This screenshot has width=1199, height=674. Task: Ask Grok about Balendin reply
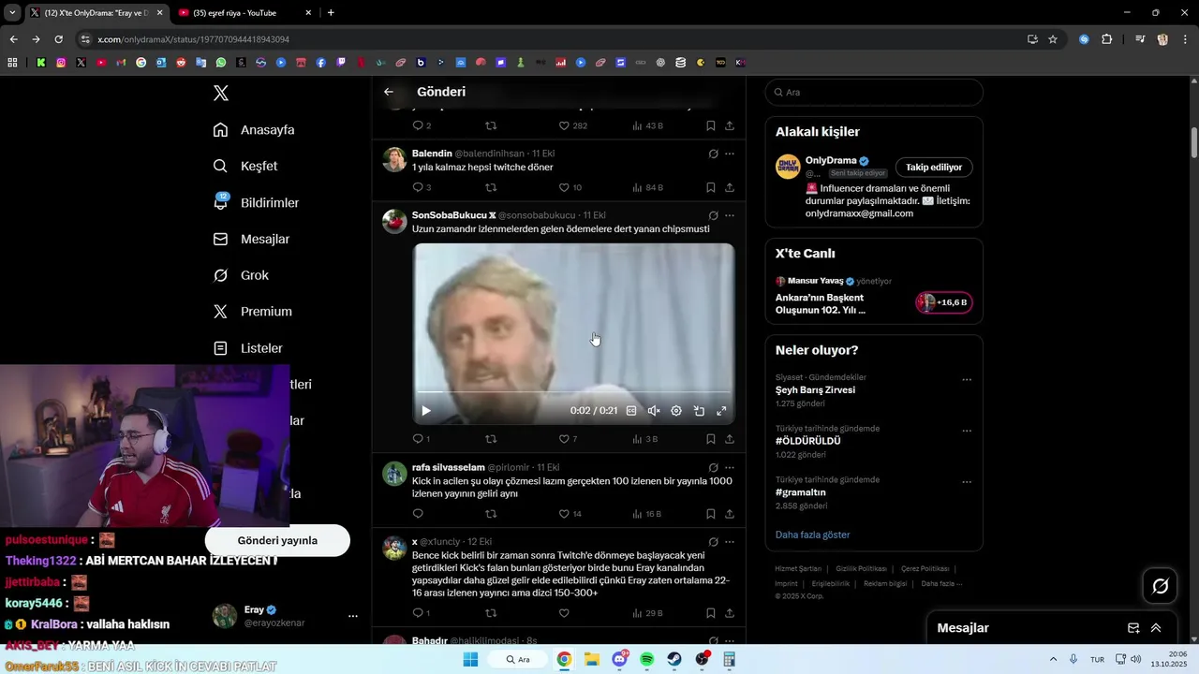pos(713,154)
